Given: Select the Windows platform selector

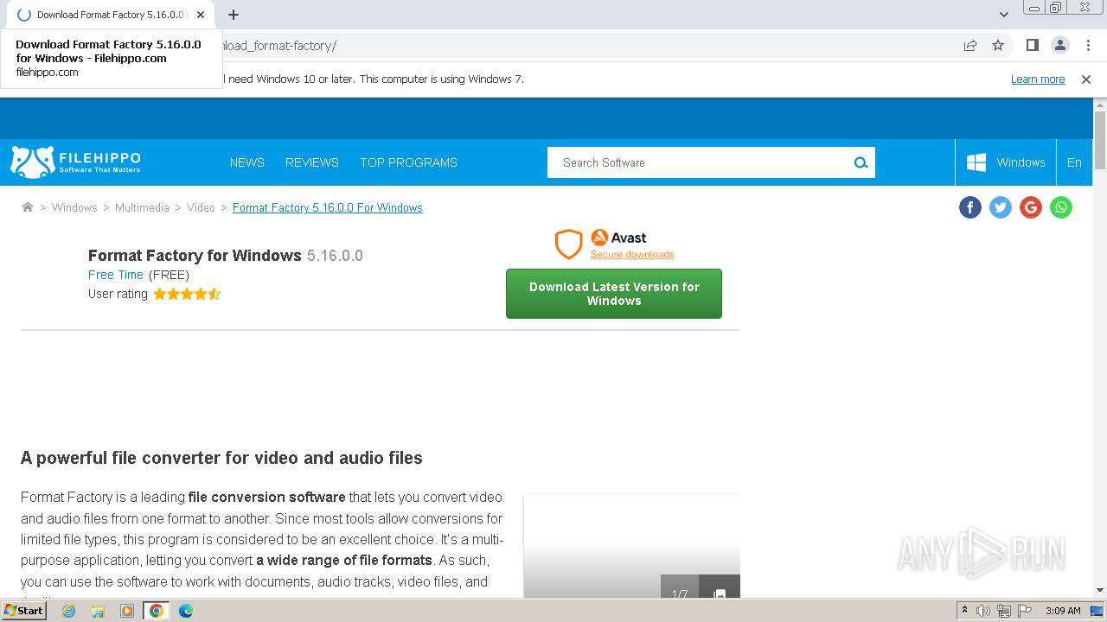Looking at the screenshot, I should pos(1006,162).
